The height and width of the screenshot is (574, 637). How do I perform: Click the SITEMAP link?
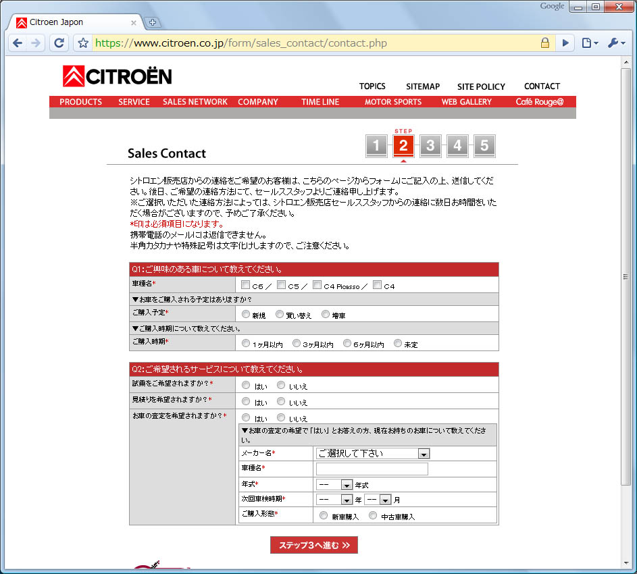423,86
